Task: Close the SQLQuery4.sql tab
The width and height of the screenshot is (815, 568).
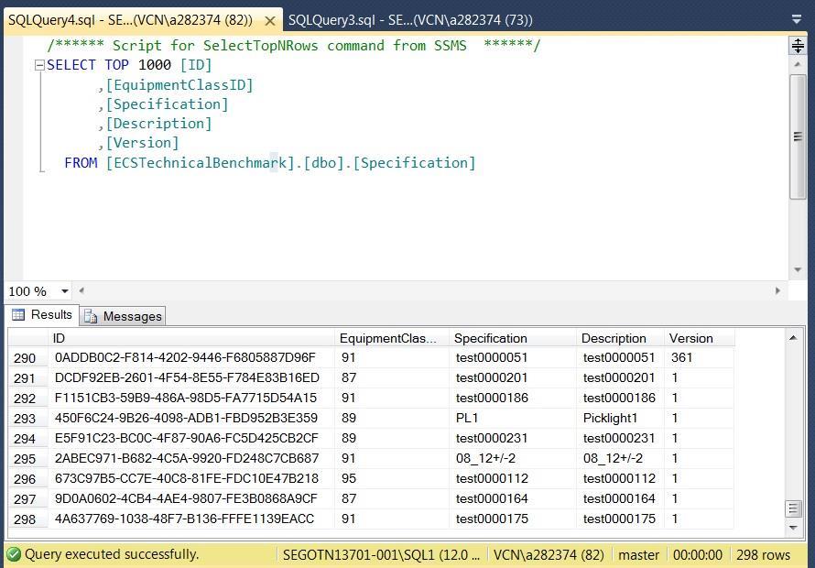Action: pos(270,21)
